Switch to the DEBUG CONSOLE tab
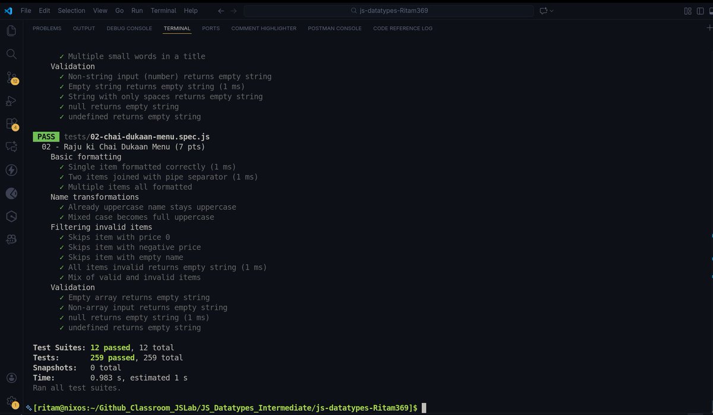The height and width of the screenshot is (415, 713). [129, 28]
